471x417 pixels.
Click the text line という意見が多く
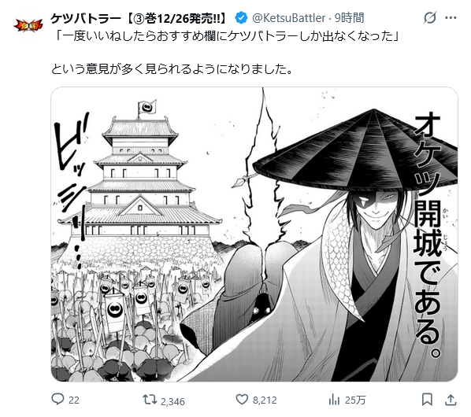pos(171,69)
